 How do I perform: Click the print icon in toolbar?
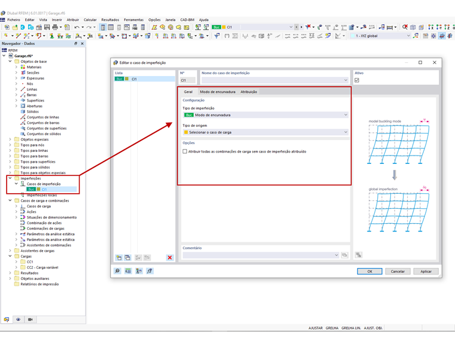point(55,28)
